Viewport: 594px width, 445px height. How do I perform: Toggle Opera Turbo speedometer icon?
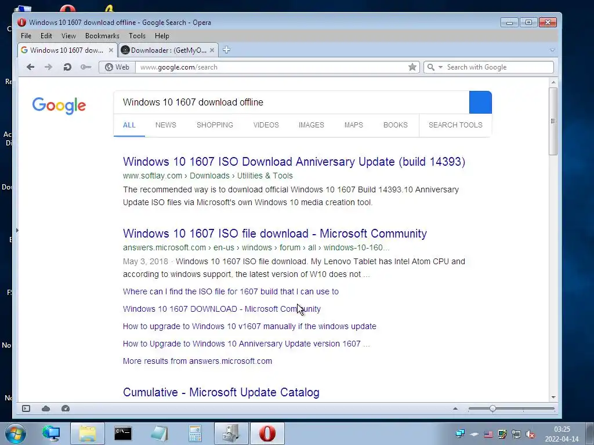(x=66, y=408)
